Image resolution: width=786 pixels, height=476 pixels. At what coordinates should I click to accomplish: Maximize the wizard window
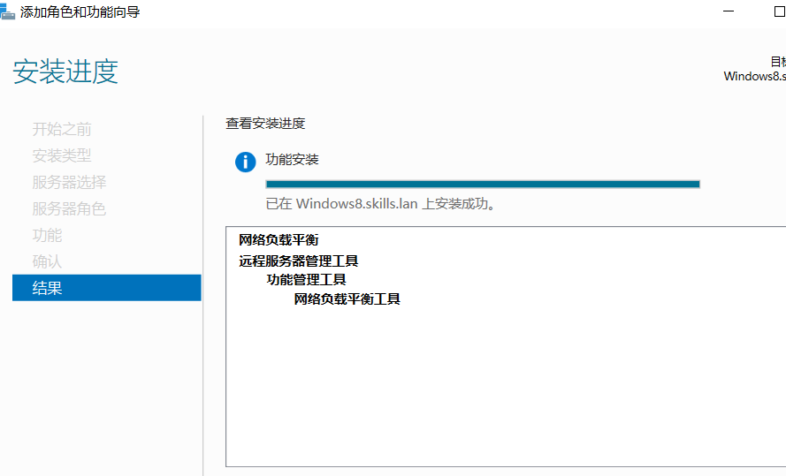coord(779,11)
